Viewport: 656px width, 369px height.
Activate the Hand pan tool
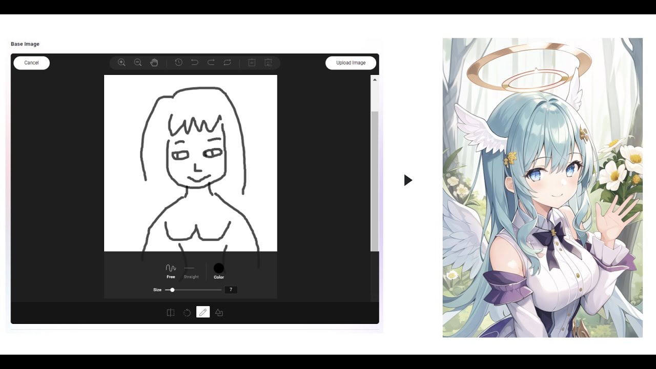click(154, 63)
